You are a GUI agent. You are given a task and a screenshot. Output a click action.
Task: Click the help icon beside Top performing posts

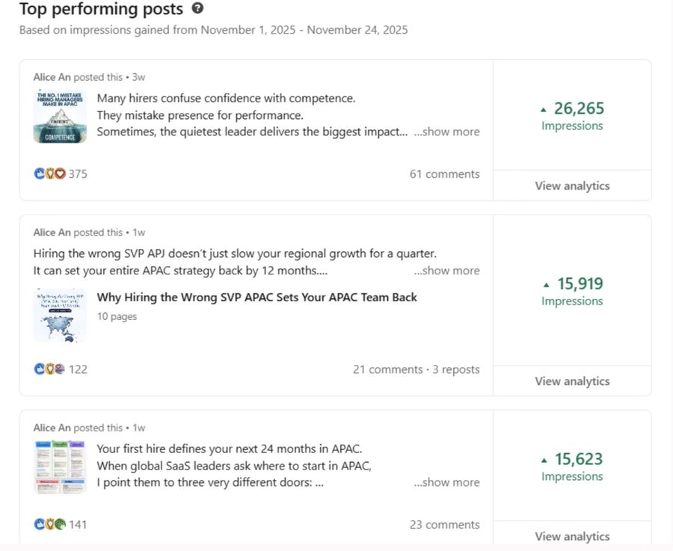[197, 8]
